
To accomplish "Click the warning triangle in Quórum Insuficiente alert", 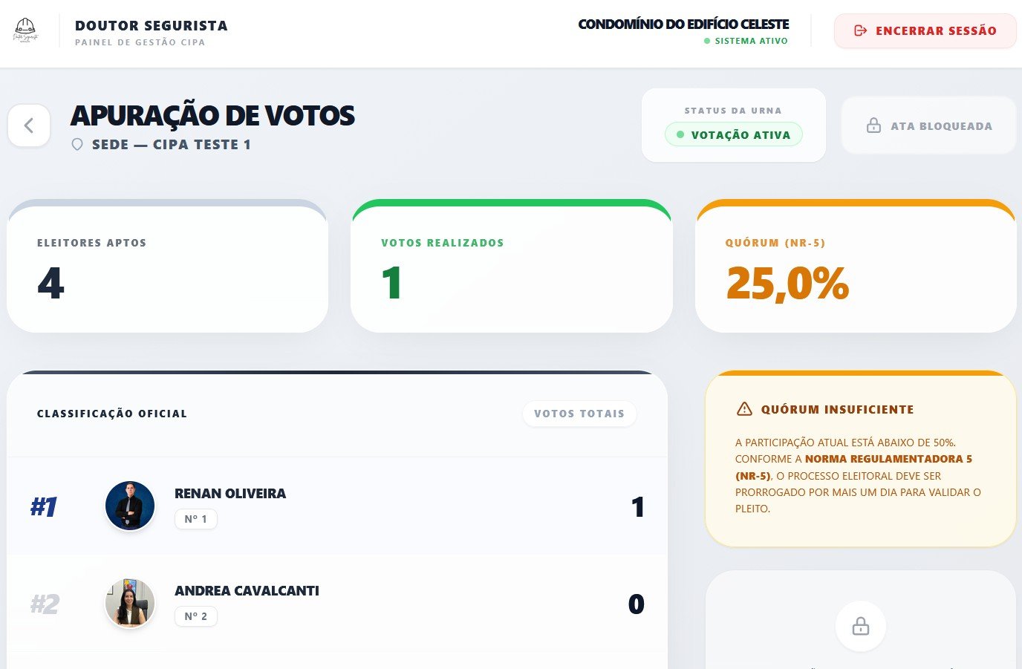I will tap(743, 408).
